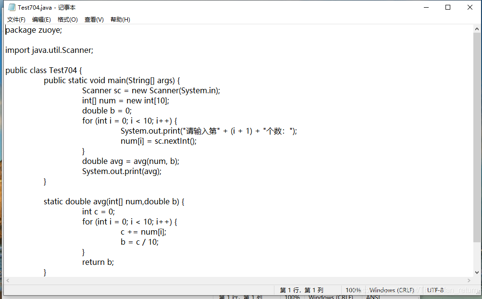
Task: Click the UTF-8 encoding status entry
Action: click(x=435, y=290)
